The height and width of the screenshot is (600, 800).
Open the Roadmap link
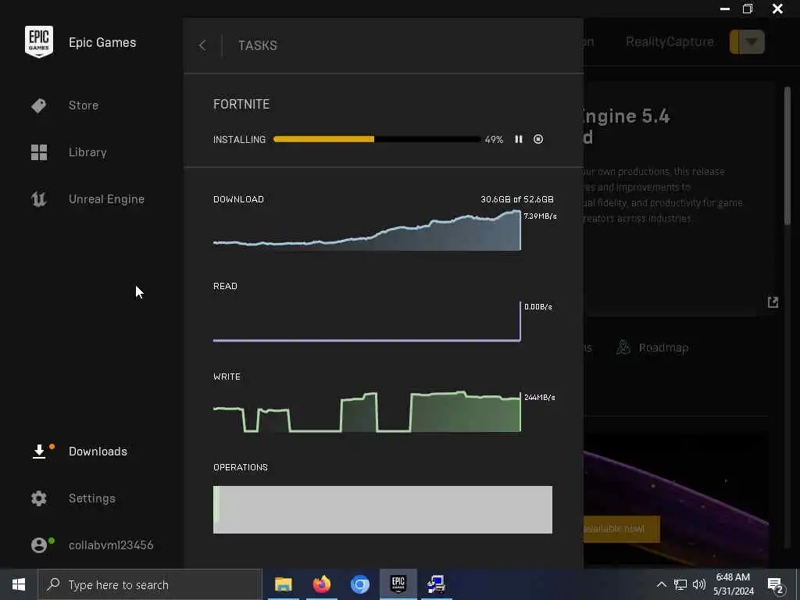[663, 348]
